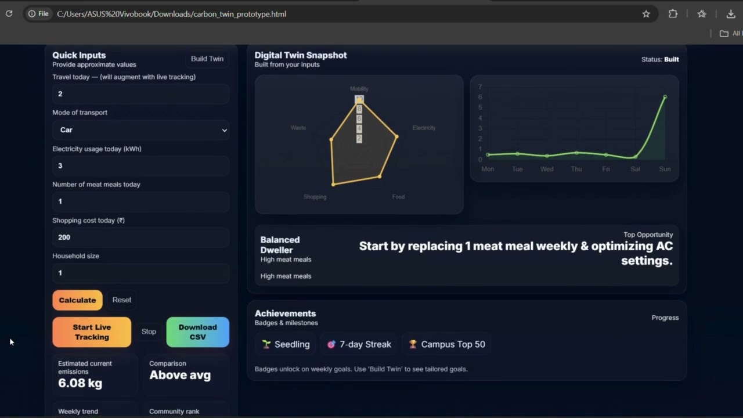Click the Above avg comparison value

(x=180, y=375)
